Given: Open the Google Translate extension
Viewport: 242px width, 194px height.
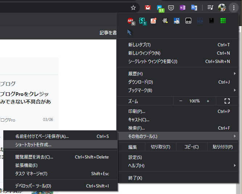Looking at the screenshot, I should click(194, 8).
